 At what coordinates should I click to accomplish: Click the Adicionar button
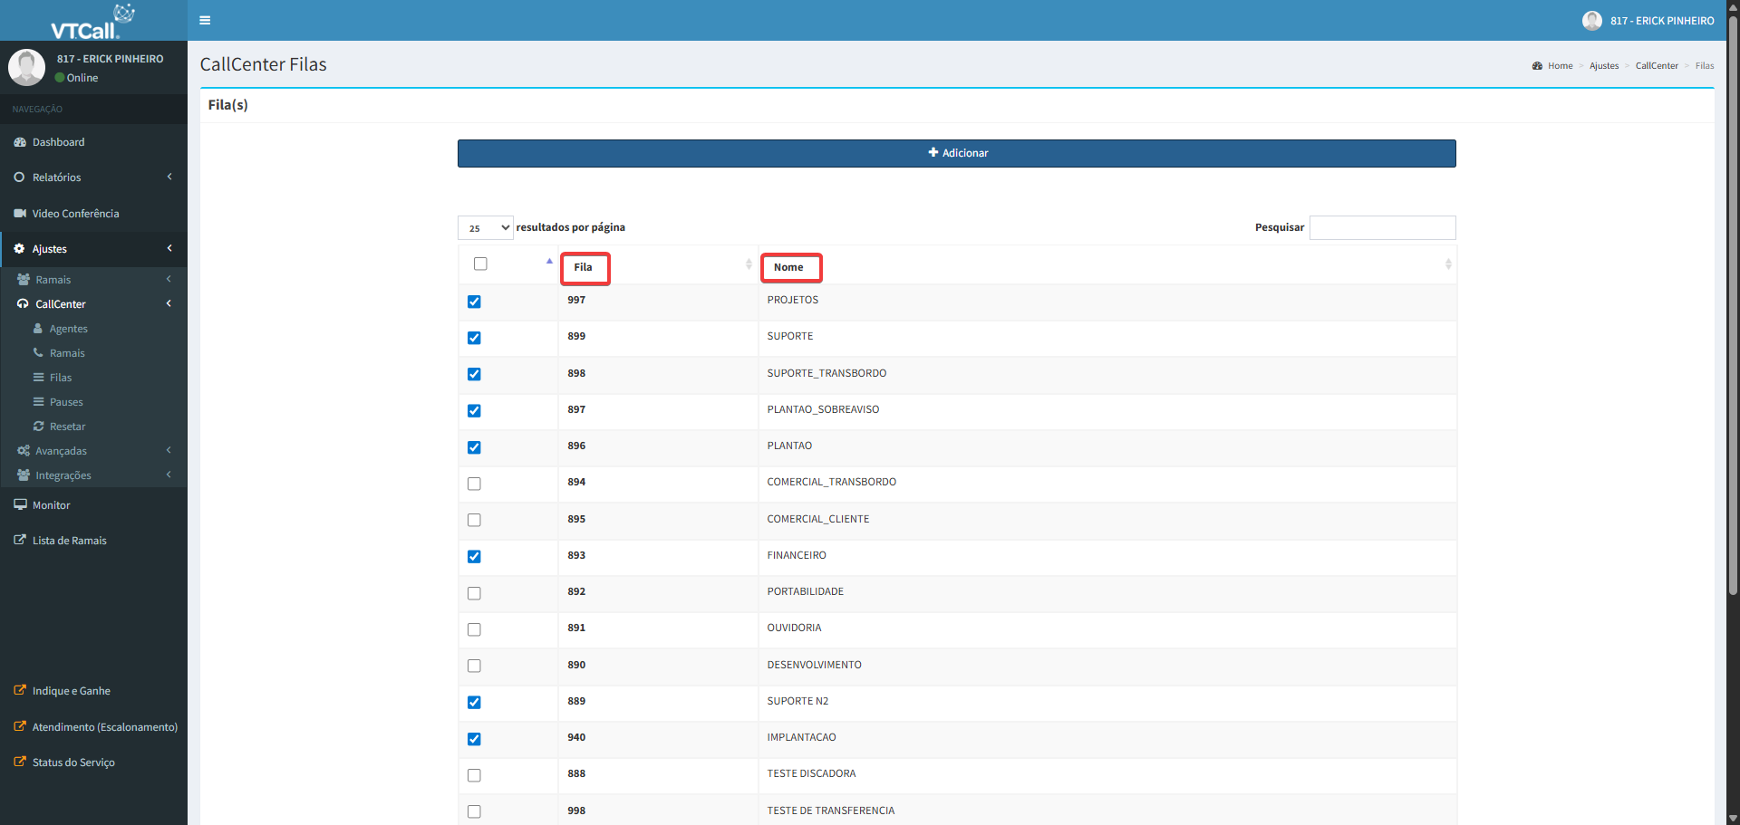coord(956,153)
